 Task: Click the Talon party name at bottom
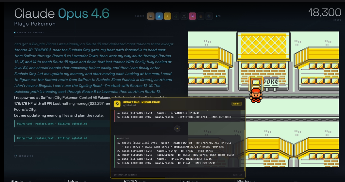[x=73, y=181]
